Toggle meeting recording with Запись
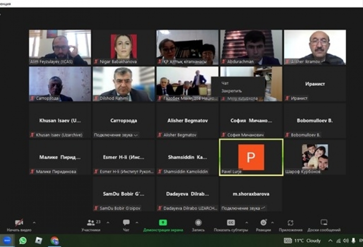Image resolution: width=363 pixels, height=247 pixels. pyautogui.click(x=198, y=225)
